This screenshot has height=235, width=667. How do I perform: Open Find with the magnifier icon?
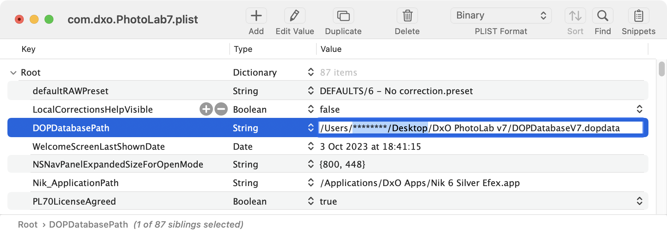click(603, 16)
